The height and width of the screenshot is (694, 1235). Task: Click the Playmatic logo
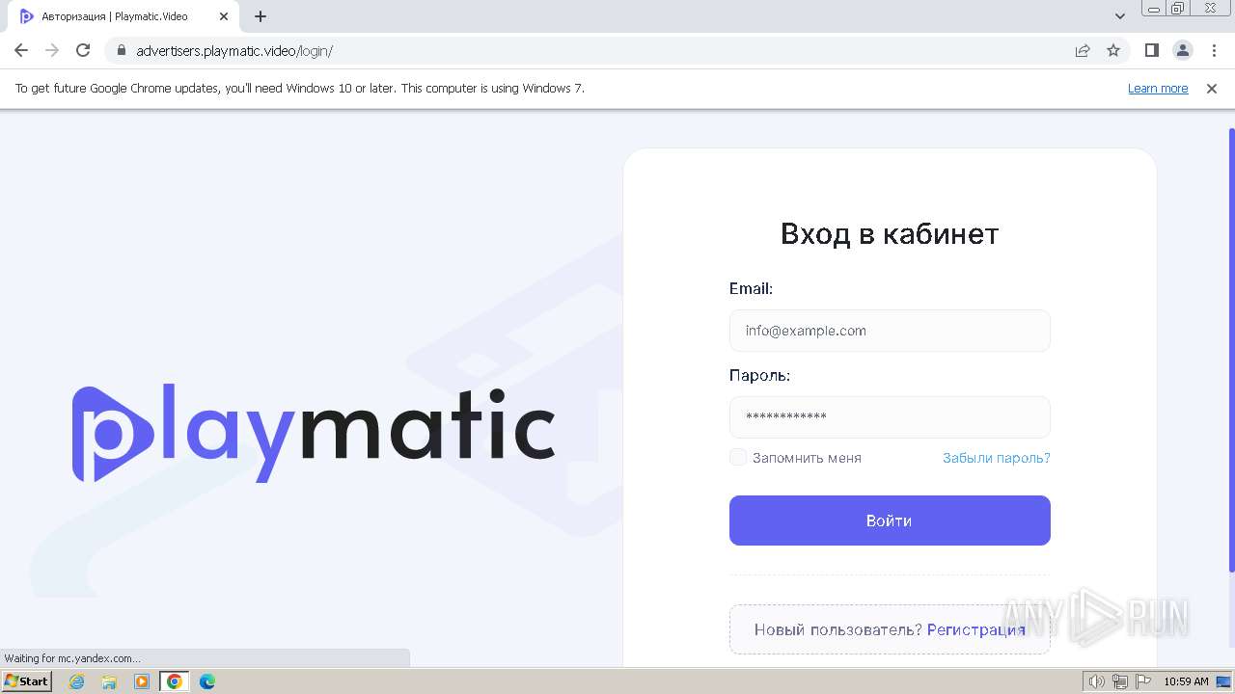coord(314,433)
